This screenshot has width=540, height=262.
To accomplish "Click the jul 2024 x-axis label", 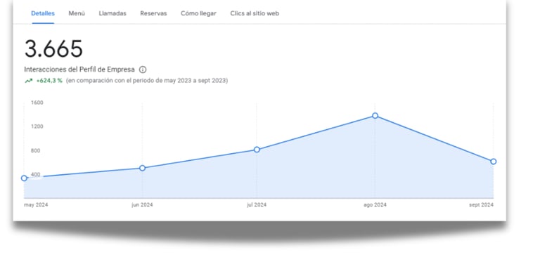I will click(257, 205).
